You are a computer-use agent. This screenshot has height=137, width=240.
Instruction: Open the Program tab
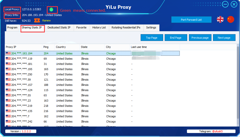(x=12, y=28)
